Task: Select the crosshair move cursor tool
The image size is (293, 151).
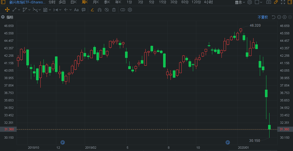Action: tap(7, 10)
